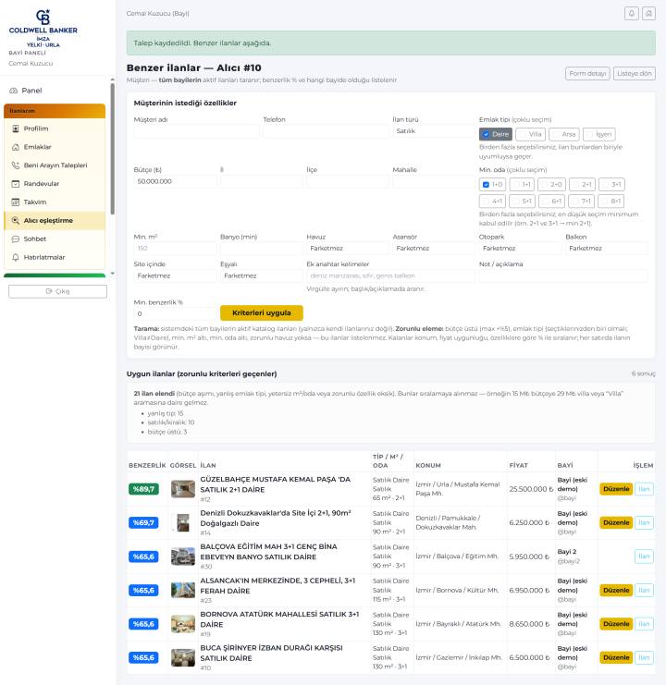
Task: Check the 3+1 room option
Action: tap(605, 184)
